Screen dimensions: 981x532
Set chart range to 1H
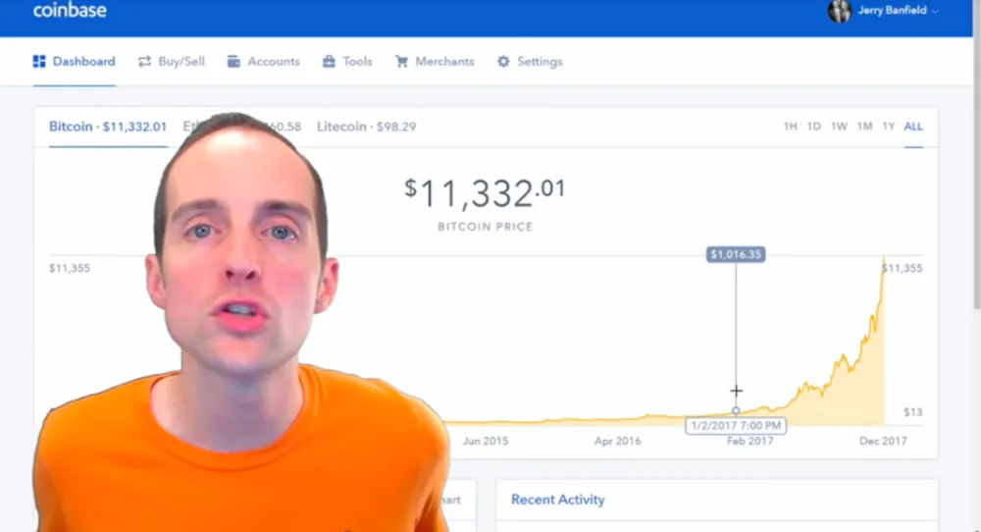pos(790,127)
